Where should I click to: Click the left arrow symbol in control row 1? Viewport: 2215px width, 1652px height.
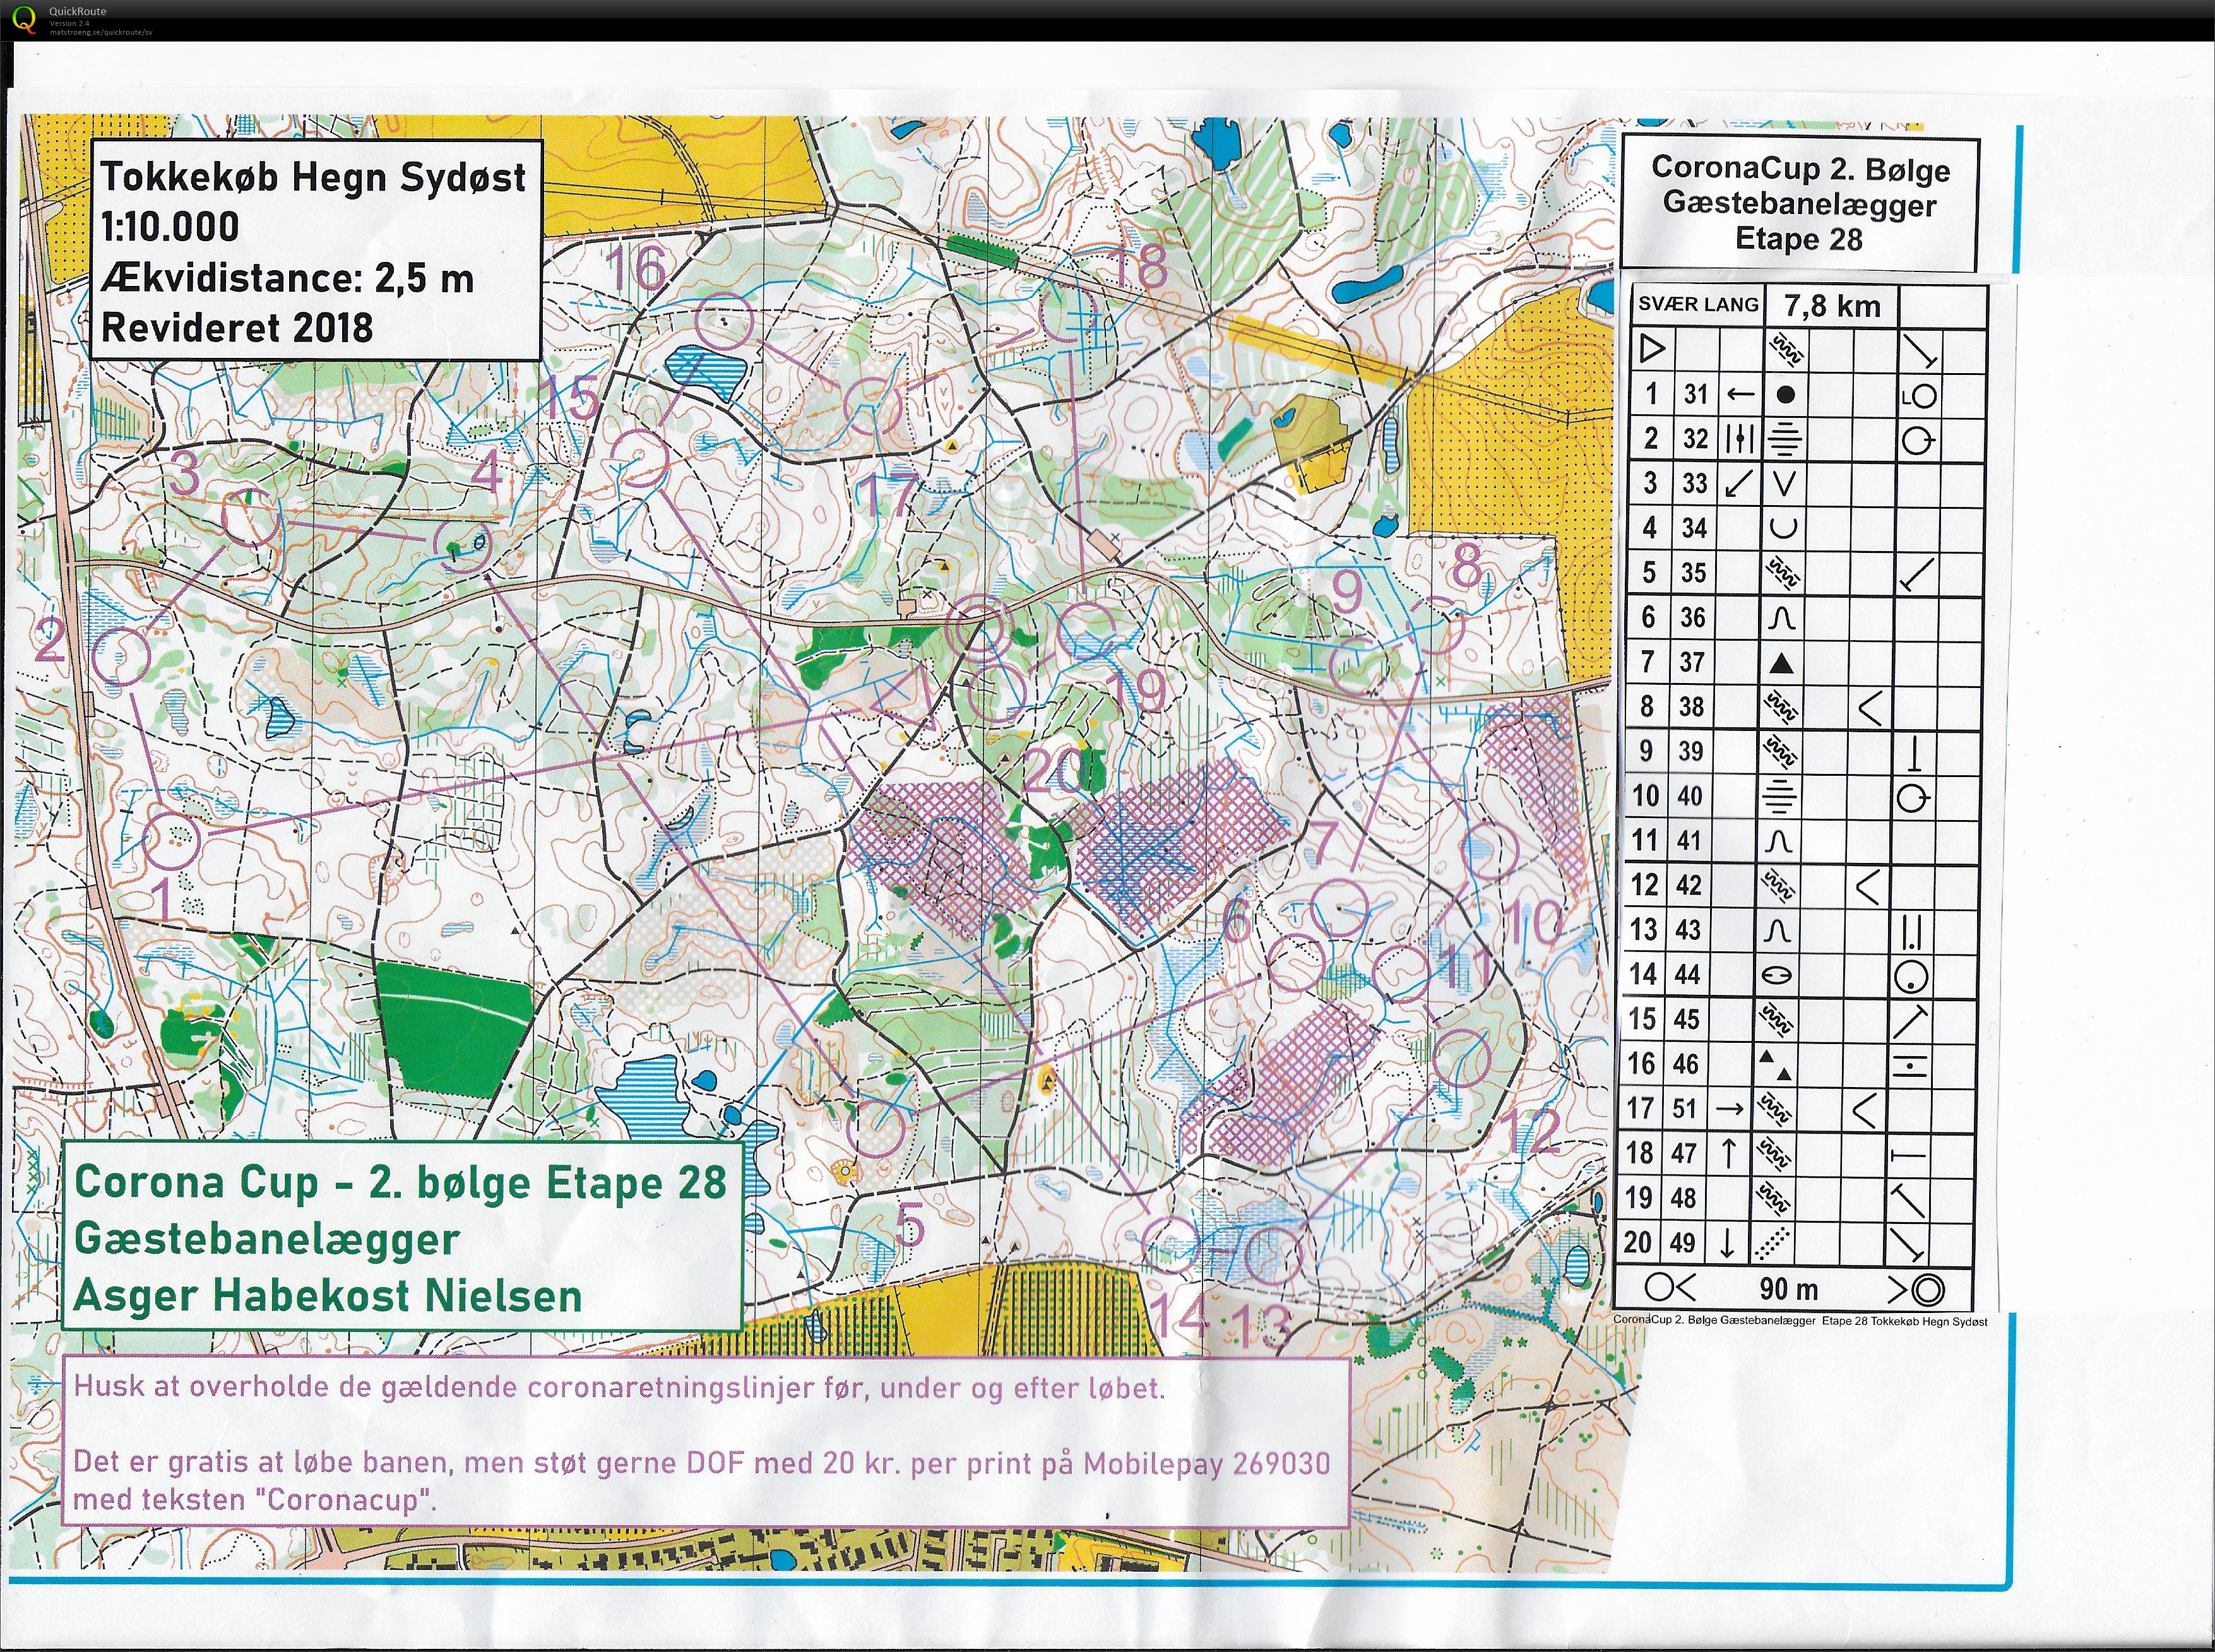[1740, 394]
